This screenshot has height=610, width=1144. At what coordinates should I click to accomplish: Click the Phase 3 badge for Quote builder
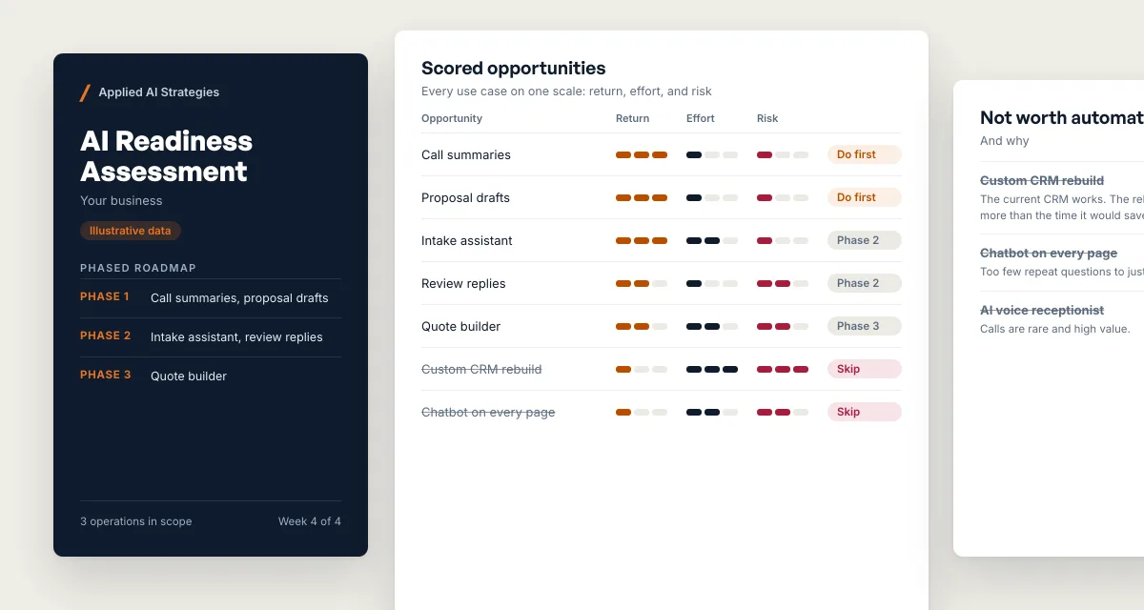pos(864,326)
